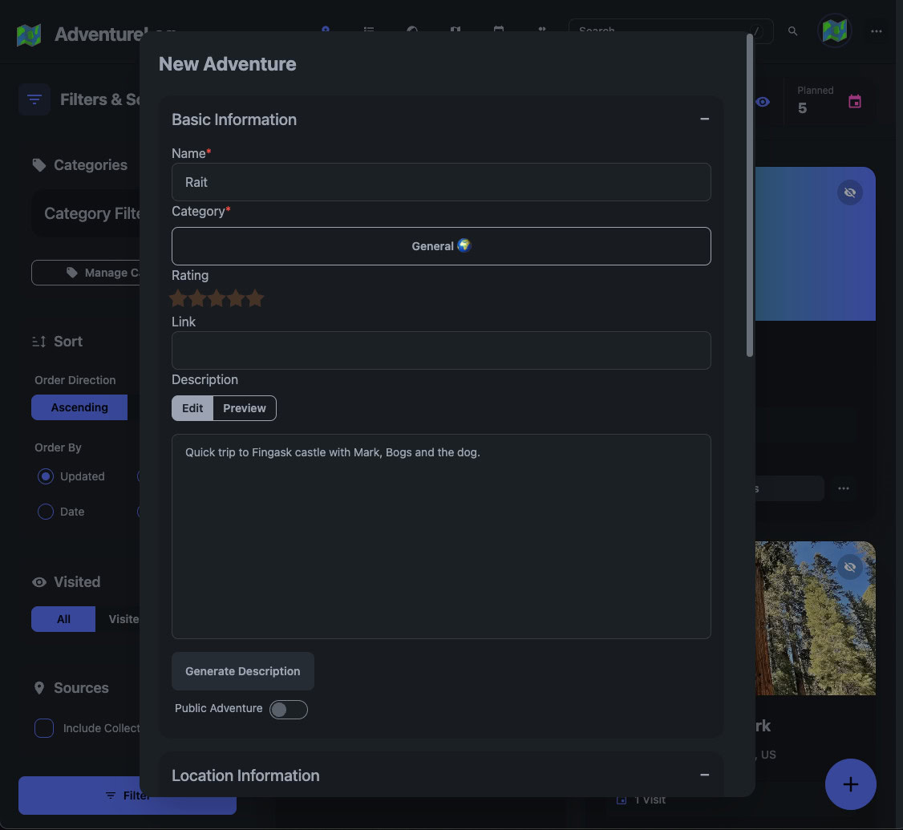Collapse the Location Information section

pos(704,775)
